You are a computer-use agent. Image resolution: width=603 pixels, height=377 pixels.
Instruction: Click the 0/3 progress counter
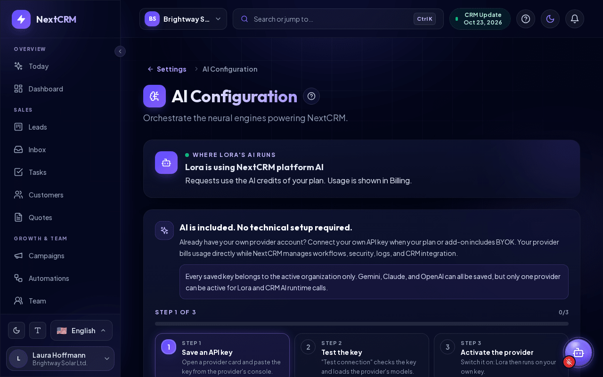click(x=563, y=312)
